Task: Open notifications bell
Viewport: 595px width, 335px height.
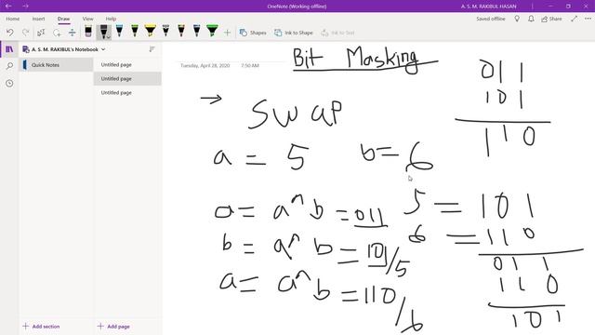Action: point(531,19)
